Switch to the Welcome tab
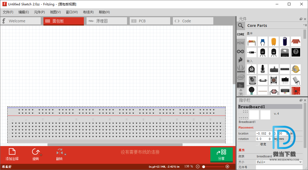This screenshot has height=170, width=308. [20, 21]
